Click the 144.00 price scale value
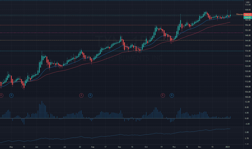Image resolution: width=252 pixels, height=149 pixels. coord(248,41)
